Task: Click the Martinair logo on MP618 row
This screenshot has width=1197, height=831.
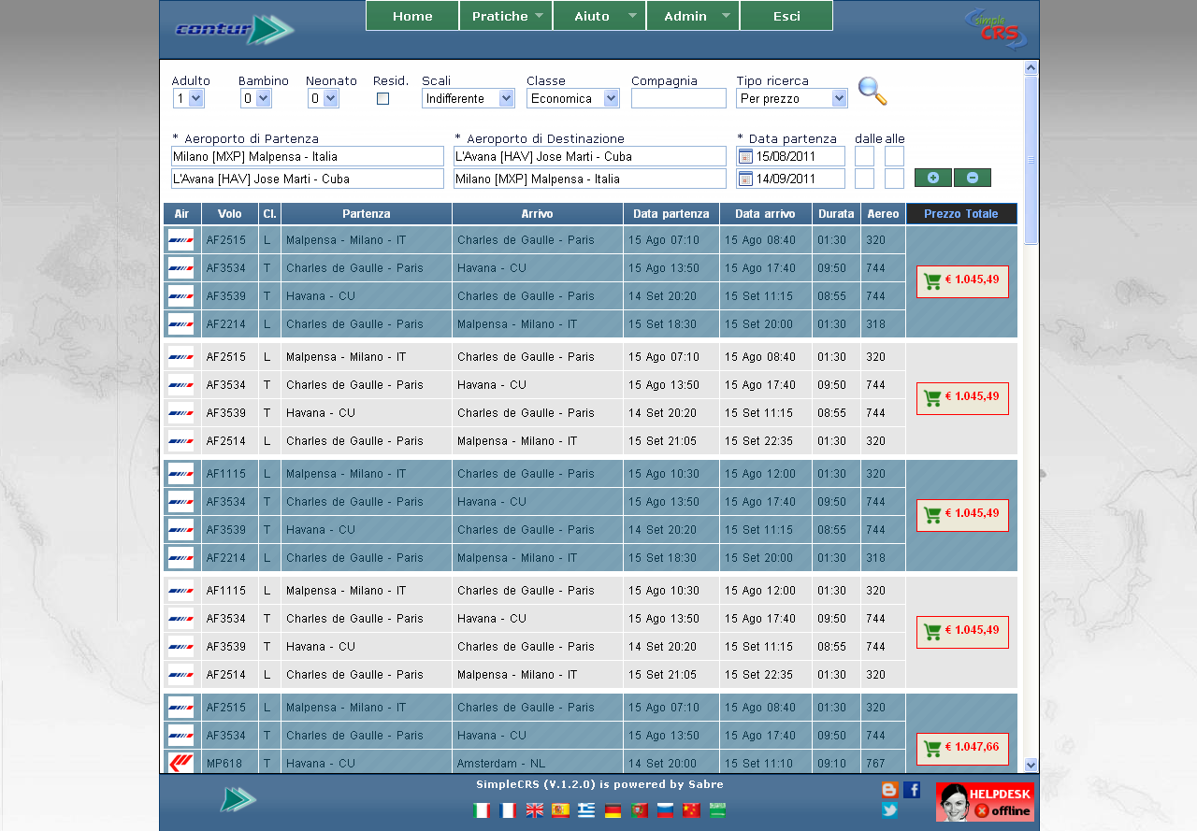Action: [x=181, y=763]
